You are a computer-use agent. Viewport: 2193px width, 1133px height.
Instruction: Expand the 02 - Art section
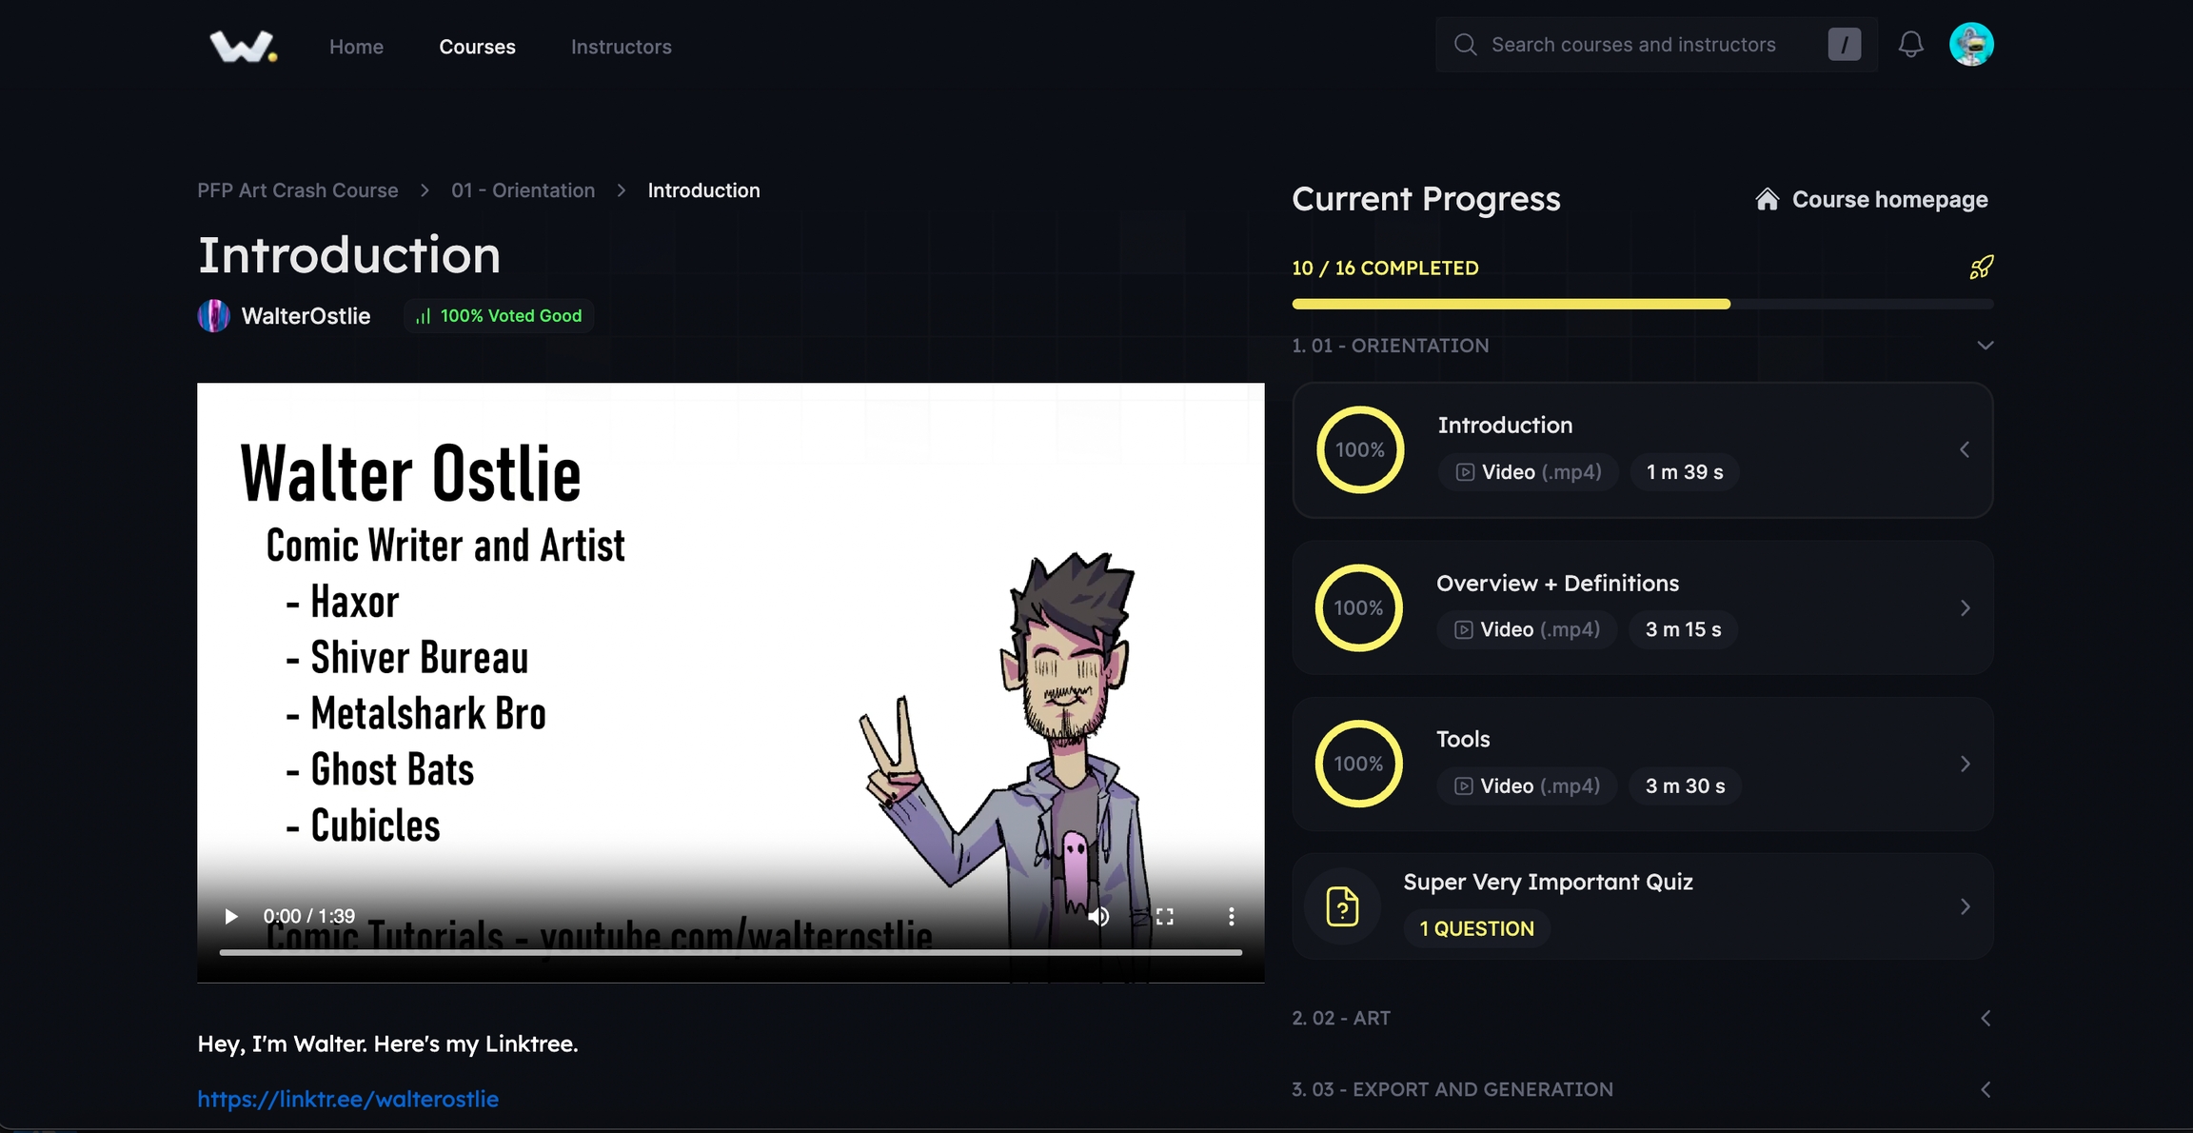(1985, 1018)
